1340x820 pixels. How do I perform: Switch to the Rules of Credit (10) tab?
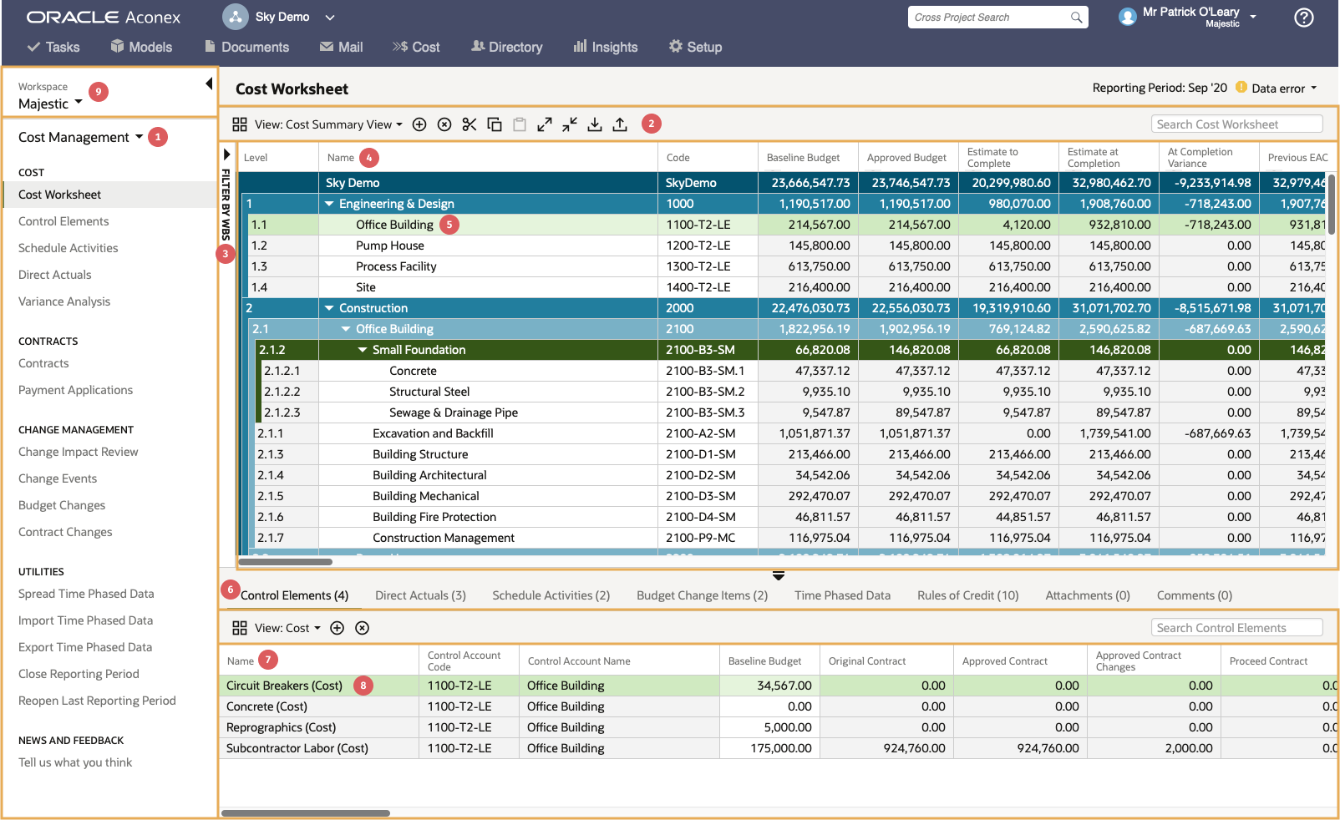point(968,595)
